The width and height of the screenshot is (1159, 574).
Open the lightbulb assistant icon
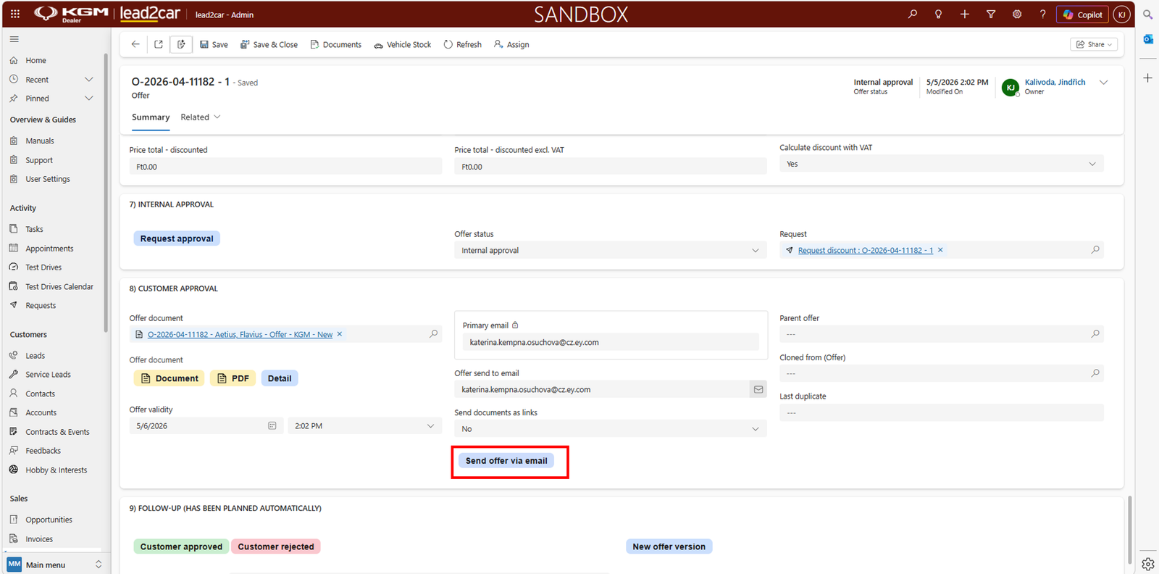(939, 14)
